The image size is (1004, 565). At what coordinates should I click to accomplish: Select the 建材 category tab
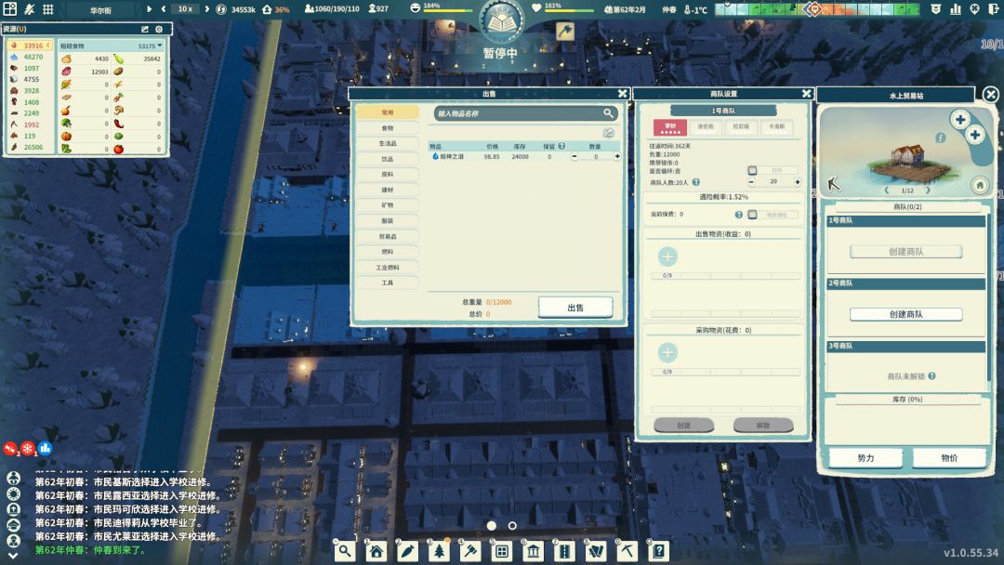(x=388, y=191)
